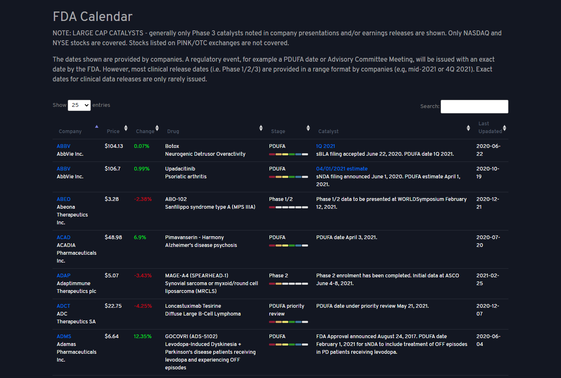Image resolution: width=561 pixels, height=378 pixels.
Task: Click the stage progress bar for MAGE-A4
Action: (x=288, y=283)
